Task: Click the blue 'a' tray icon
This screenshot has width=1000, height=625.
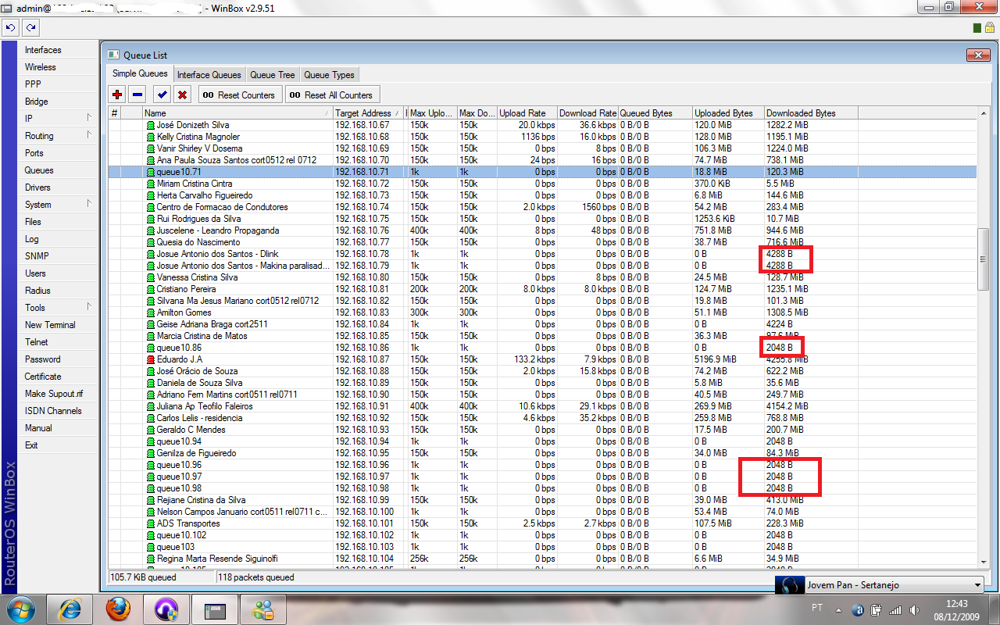Action: point(859,610)
